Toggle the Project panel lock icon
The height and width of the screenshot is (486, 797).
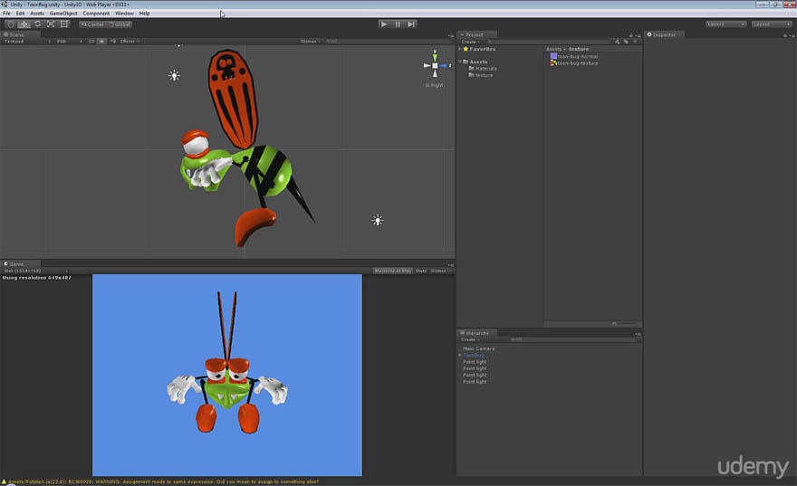point(630,35)
